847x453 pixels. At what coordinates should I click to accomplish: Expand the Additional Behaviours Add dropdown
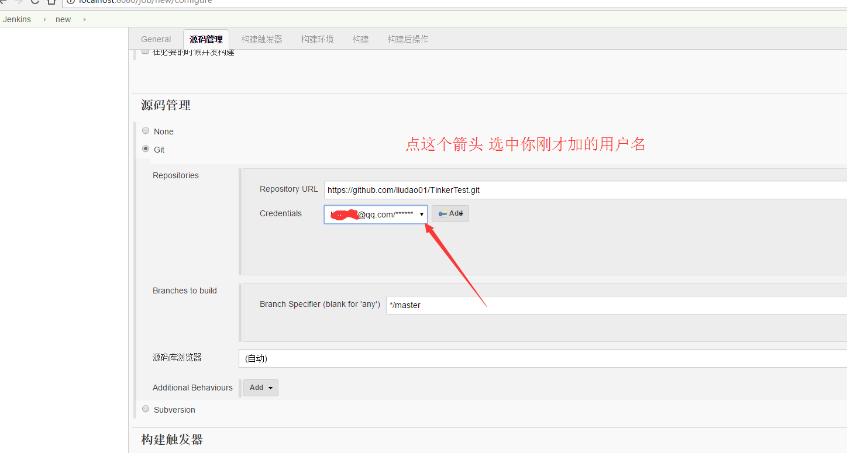pos(261,388)
